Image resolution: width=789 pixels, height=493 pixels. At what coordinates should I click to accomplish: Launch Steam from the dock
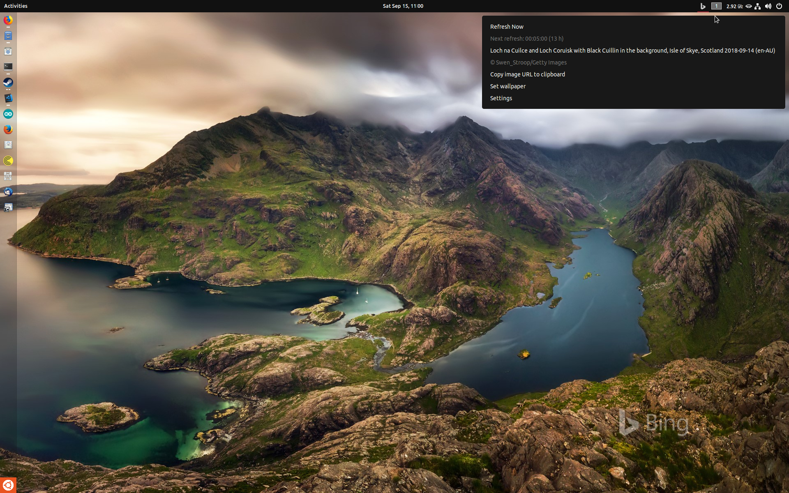8,82
